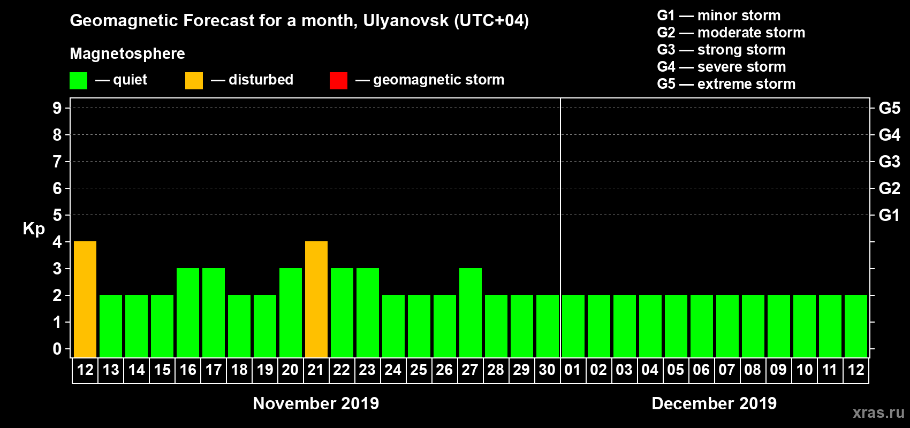
Task: Click the 'G4 — severe storm' legend text
Action: pos(722,67)
